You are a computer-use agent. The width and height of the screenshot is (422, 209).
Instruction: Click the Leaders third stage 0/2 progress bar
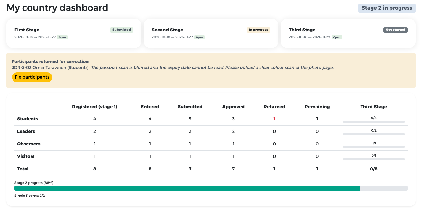pos(374,134)
